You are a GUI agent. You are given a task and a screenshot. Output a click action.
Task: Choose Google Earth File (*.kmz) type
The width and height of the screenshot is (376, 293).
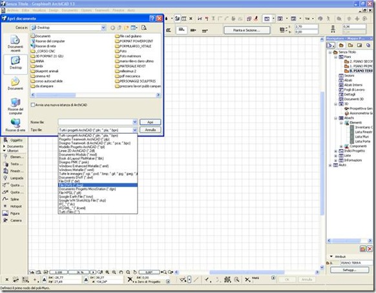(x=98, y=197)
